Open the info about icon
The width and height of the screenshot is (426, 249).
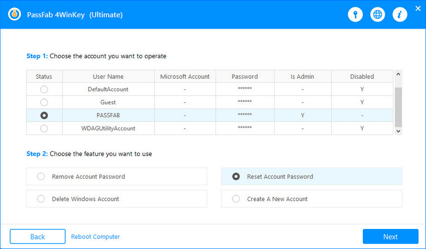pyautogui.click(x=399, y=15)
